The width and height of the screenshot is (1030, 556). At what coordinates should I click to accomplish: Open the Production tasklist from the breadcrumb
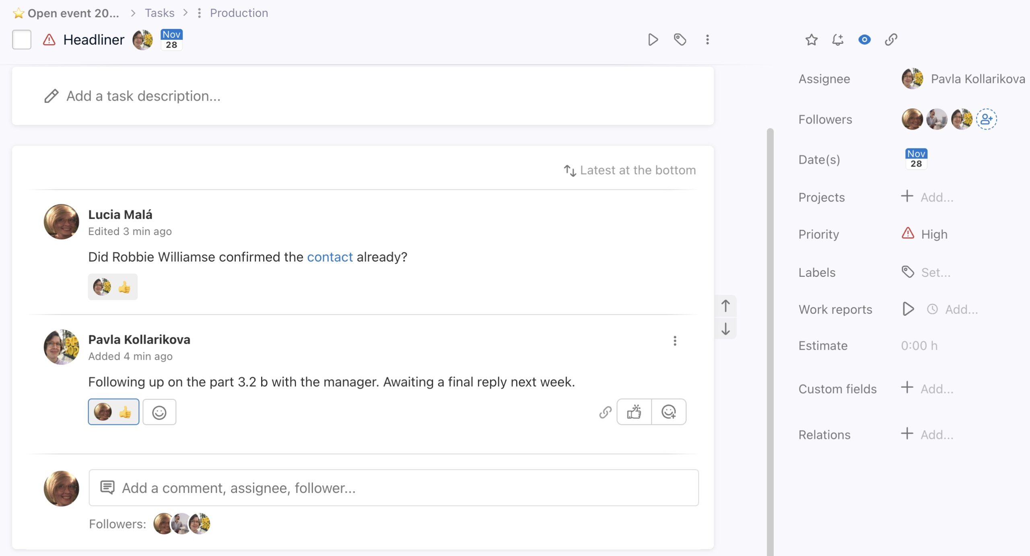pos(238,12)
